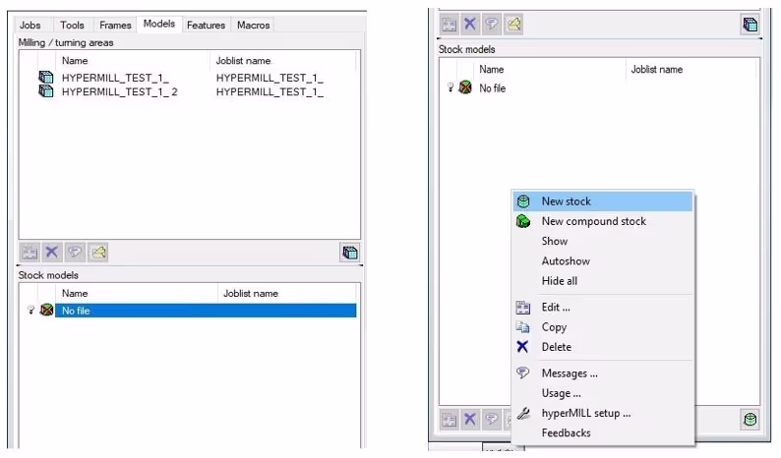Click new milling area cube icon in left panel
781x458 pixels.
pyautogui.click(x=350, y=253)
